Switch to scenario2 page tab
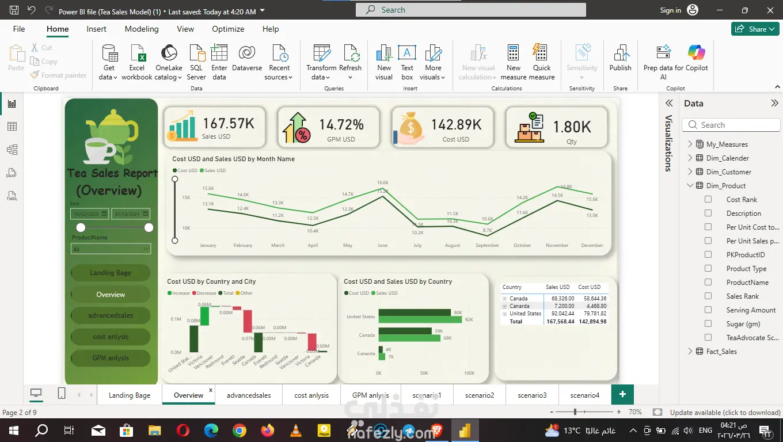 (480, 395)
